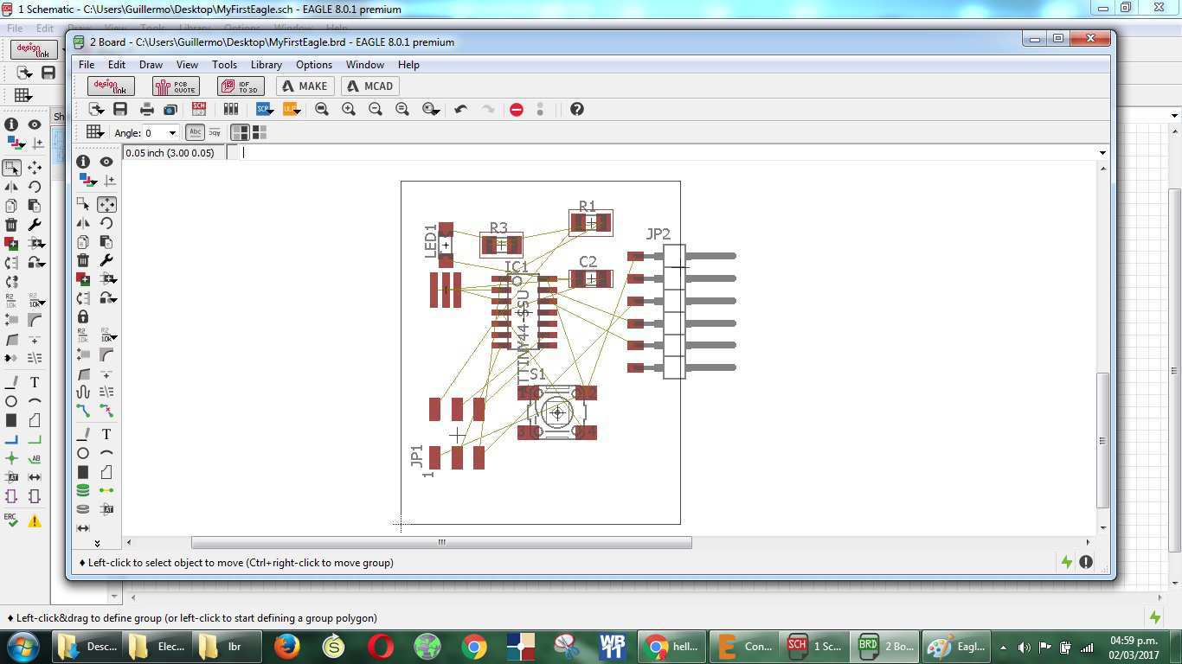
Task: Zoom out on the board
Action: [376, 109]
